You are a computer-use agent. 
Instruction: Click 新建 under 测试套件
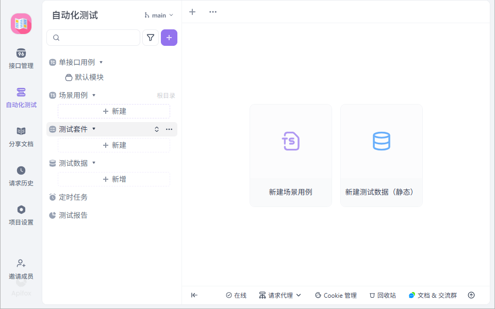114,145
